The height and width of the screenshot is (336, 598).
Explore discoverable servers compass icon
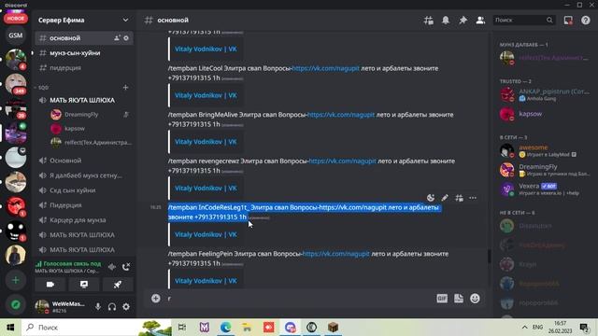16,304
